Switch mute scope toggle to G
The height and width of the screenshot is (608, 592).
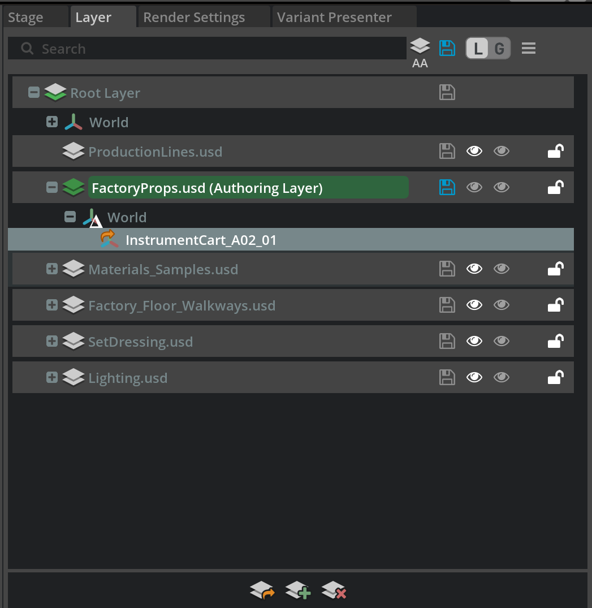499,49
